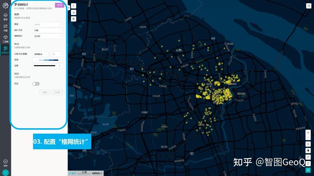Click the purple 停用 disable button
The width and height of the screenshot is (314, 176).
[60, 5]
